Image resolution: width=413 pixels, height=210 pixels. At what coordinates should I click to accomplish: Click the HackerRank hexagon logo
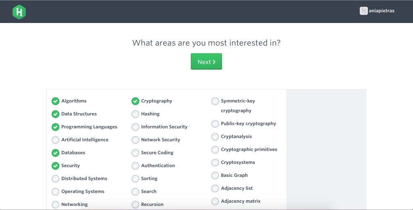(19, 12)
